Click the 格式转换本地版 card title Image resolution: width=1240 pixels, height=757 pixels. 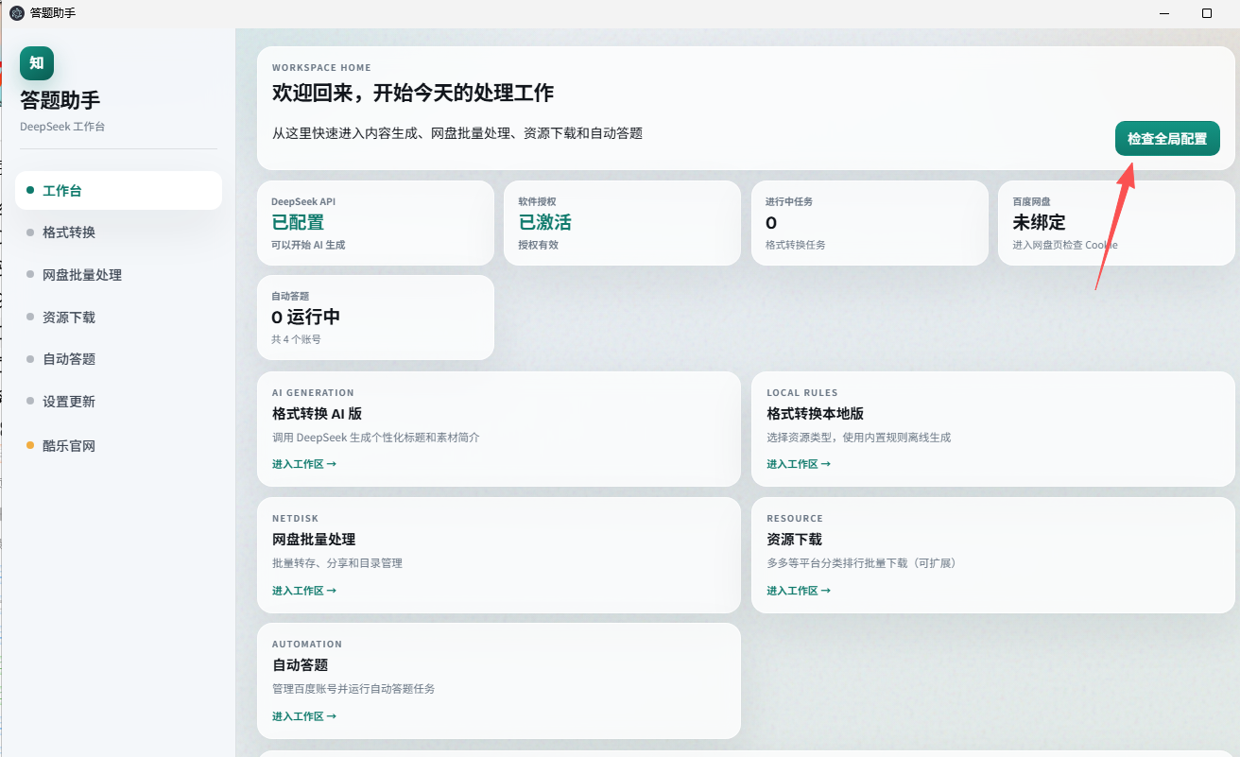[x=815, y=414]
